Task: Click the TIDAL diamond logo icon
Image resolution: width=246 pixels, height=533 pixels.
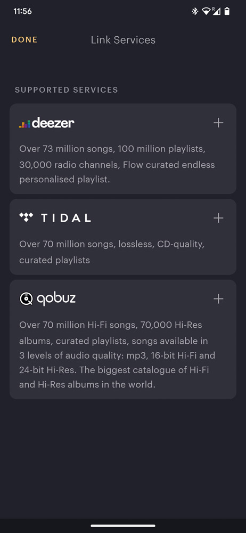Action: click(x=26, y=217)
